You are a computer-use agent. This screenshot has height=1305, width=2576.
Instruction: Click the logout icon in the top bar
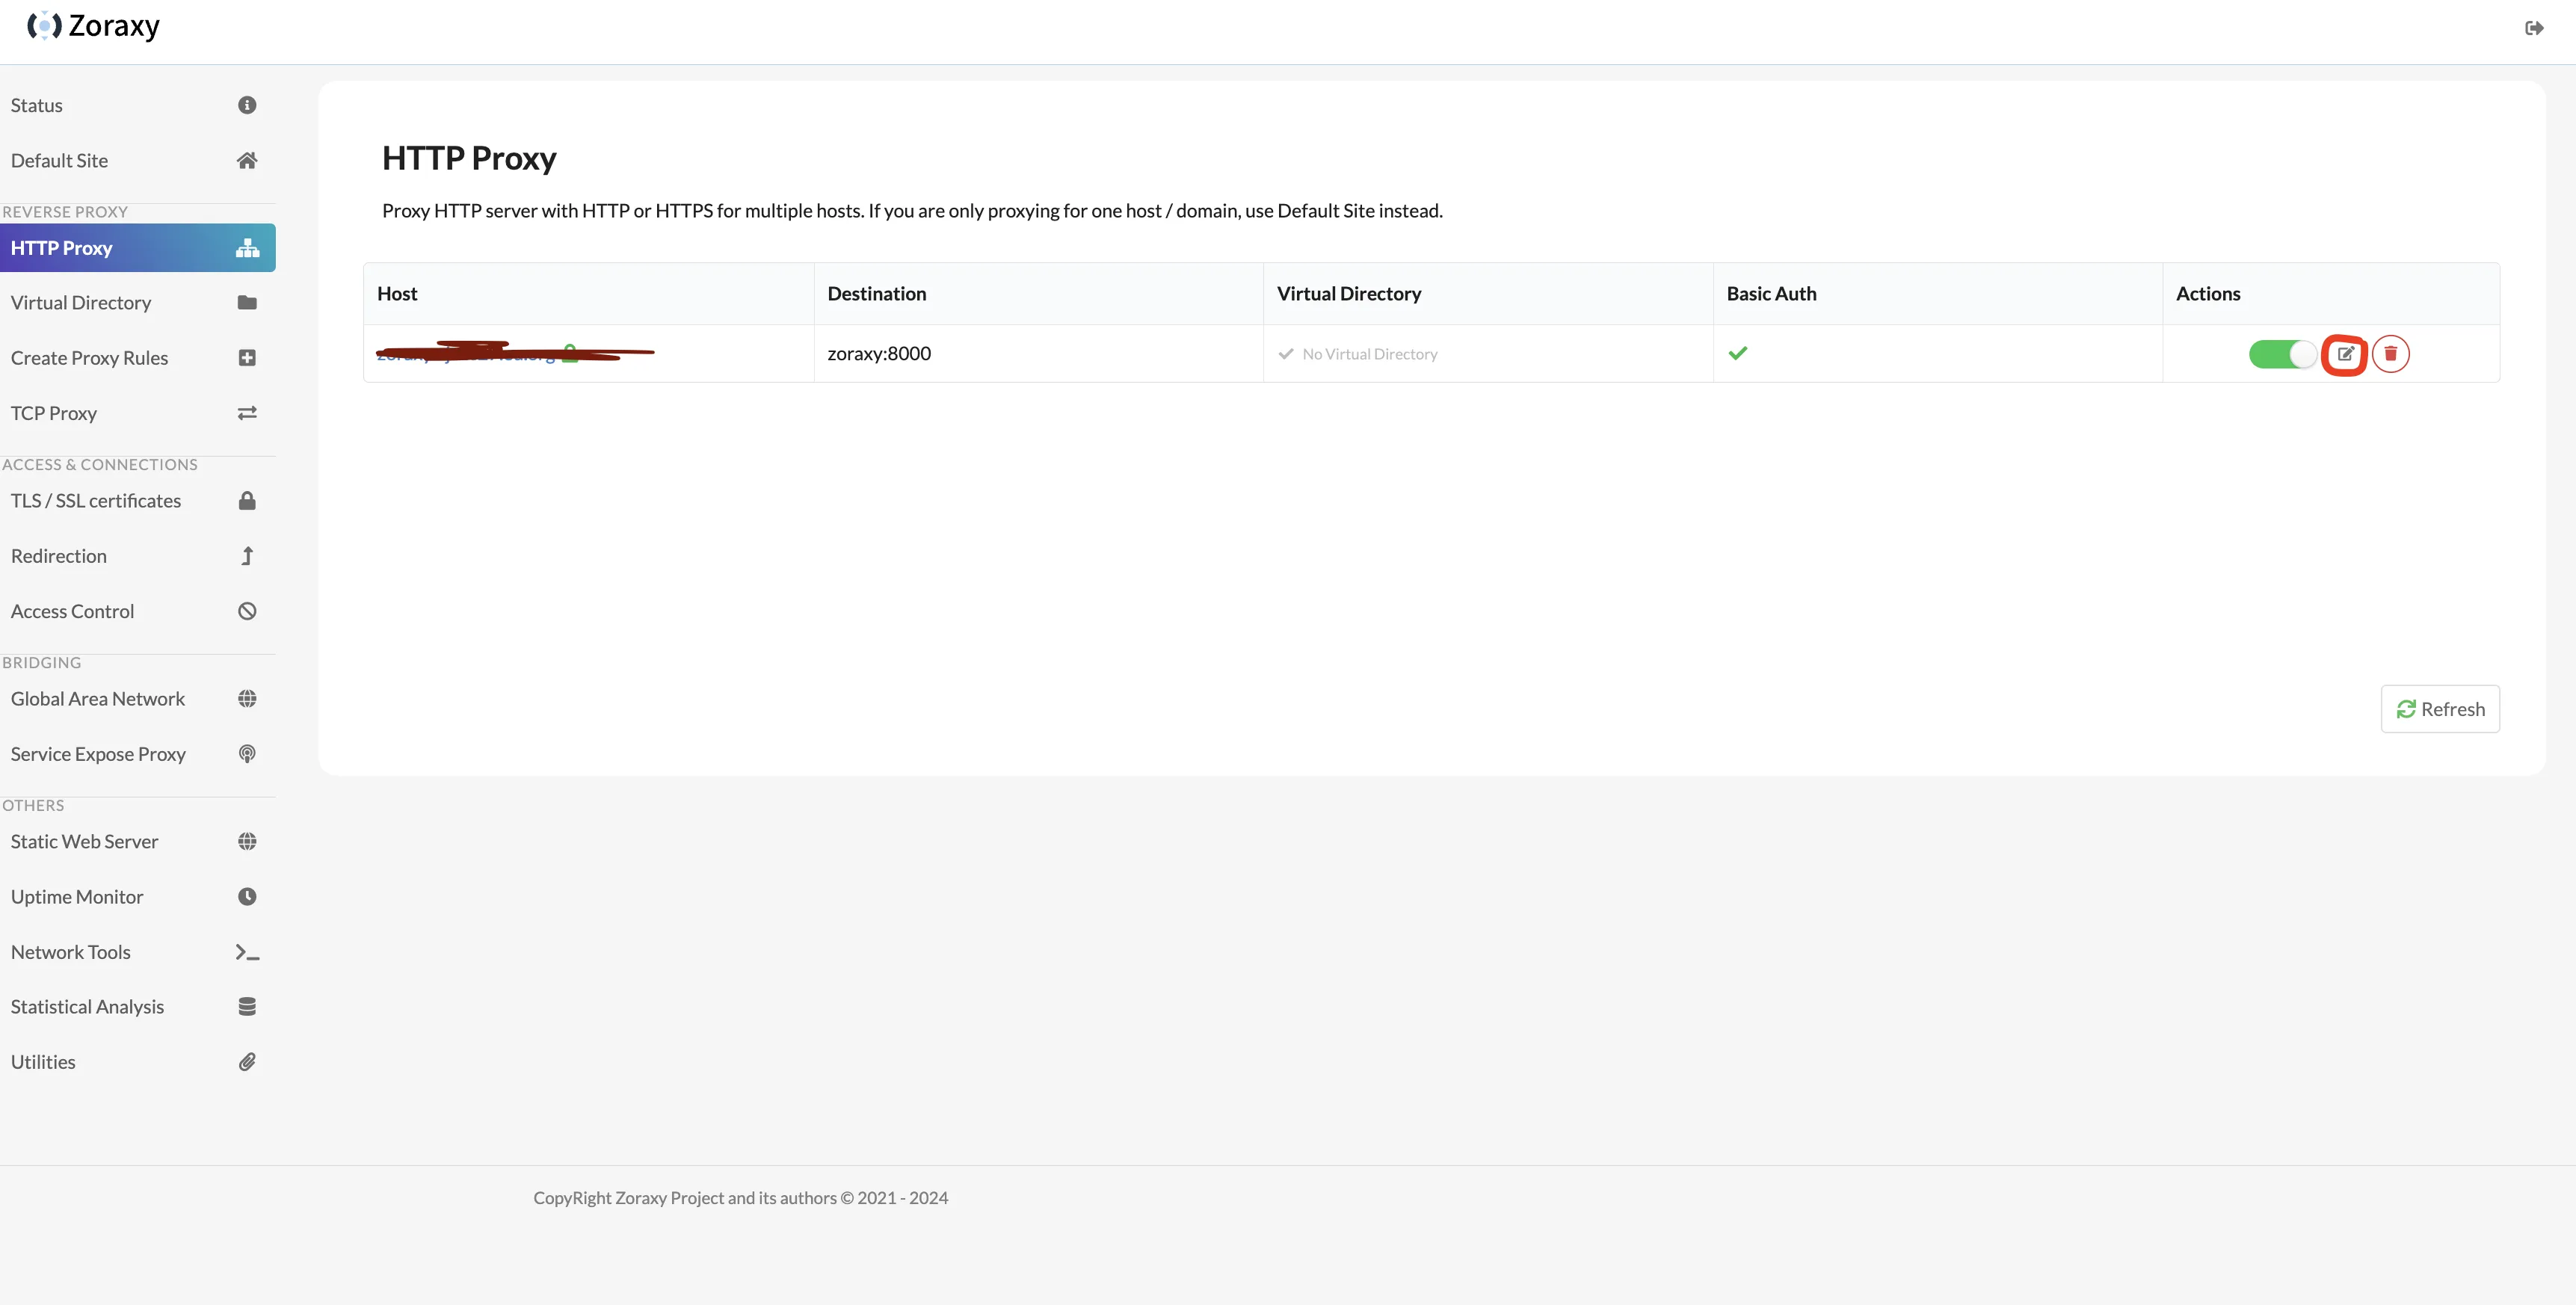(x=2533, y=28)
